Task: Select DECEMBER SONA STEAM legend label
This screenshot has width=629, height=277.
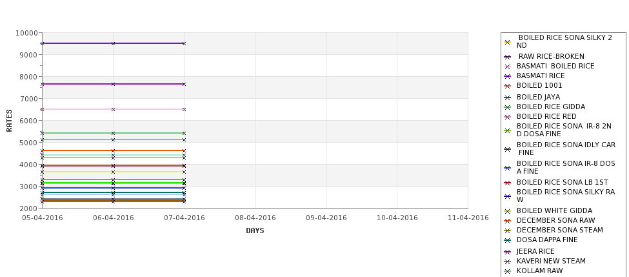Action: [x=559, y=230]
